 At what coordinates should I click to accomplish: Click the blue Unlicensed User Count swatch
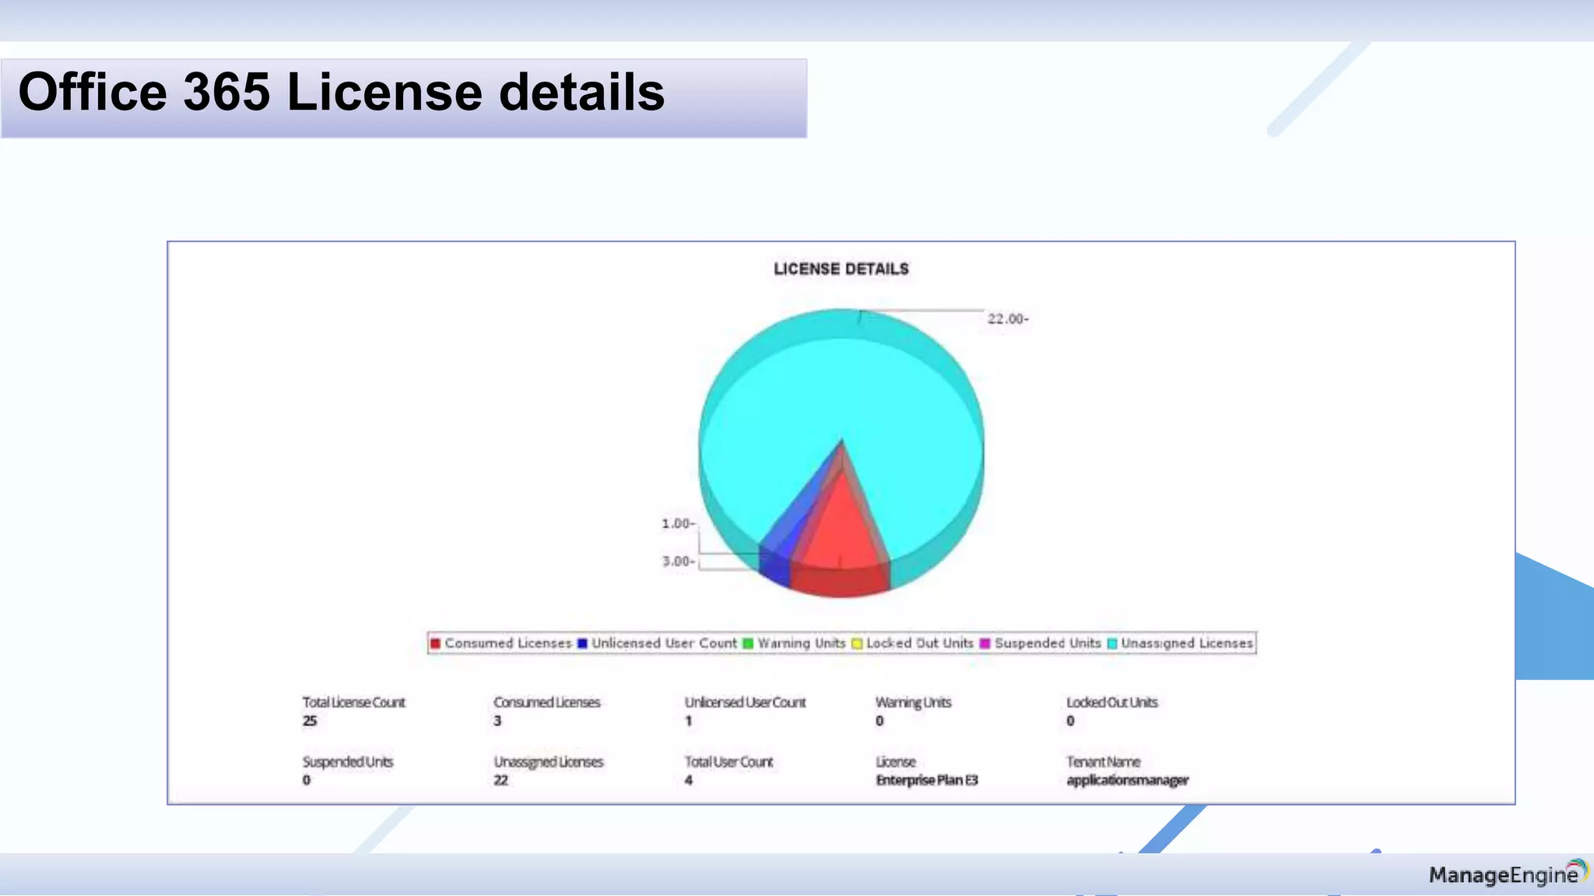click(582, 643)
